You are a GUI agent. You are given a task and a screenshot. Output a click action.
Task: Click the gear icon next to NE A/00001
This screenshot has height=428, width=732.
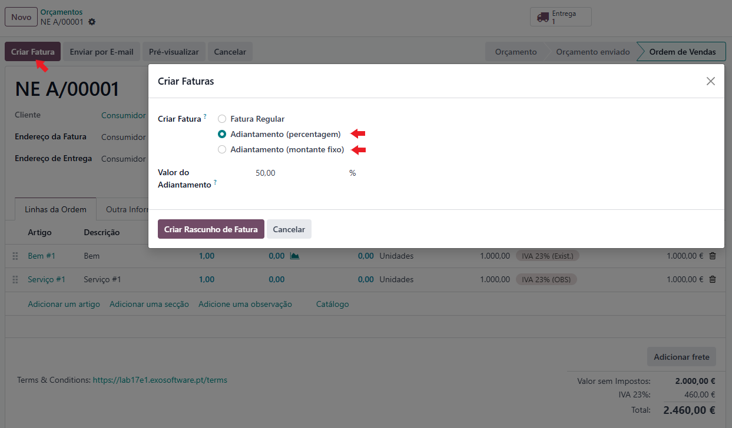tap(92, 22)
